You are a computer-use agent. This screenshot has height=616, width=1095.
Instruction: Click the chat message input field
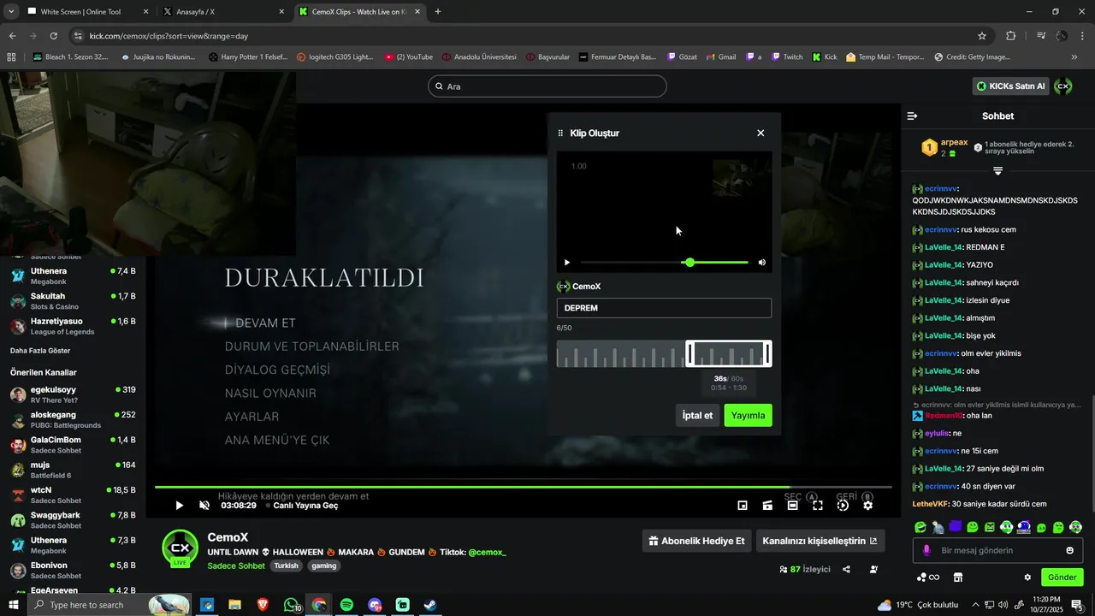(997, 550)
